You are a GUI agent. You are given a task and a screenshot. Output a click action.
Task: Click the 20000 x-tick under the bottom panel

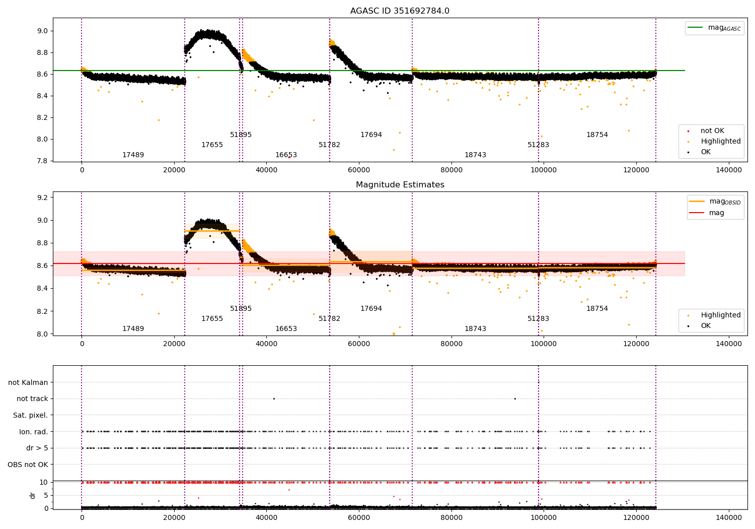(x=174, y=517)
